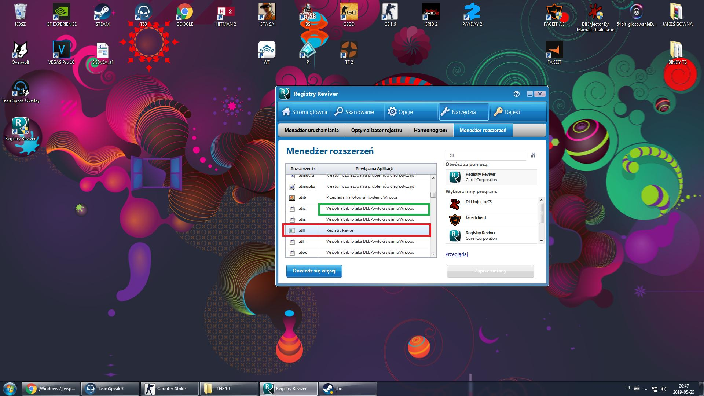This screenshot has height=396, width=704.
Task: Switch to Harmonogram tab
Action: (430, 130)
